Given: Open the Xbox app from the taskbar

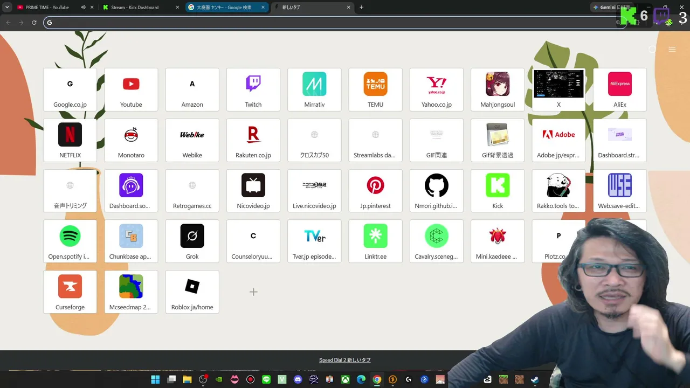Looking at the screenshot, I should 346,379.
